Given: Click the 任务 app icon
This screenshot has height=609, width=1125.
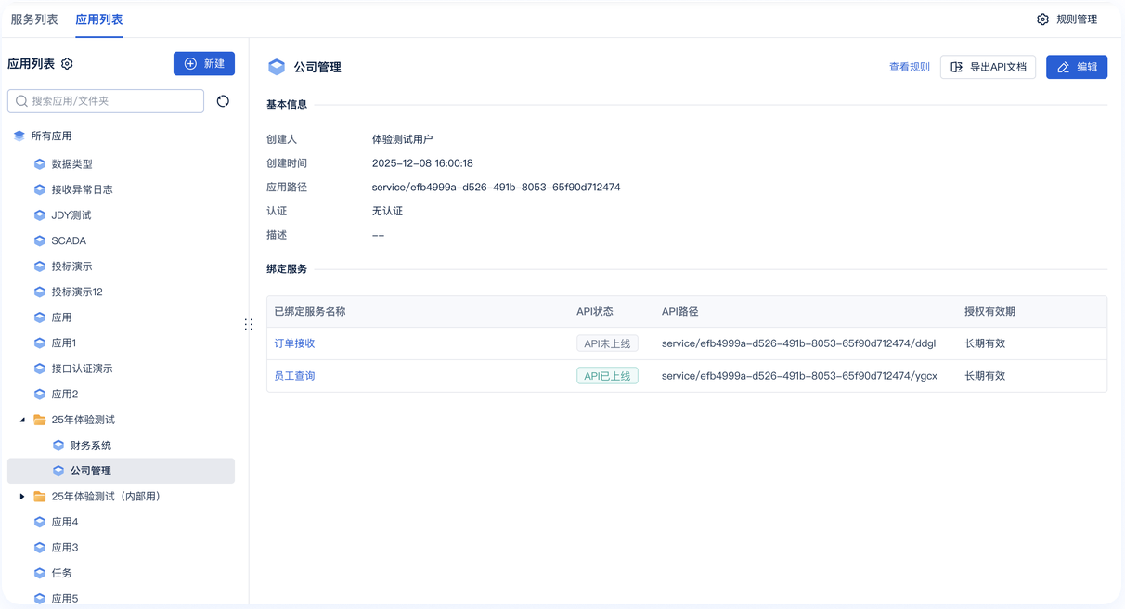Looking at the screenshot, I should pos(40,573).
